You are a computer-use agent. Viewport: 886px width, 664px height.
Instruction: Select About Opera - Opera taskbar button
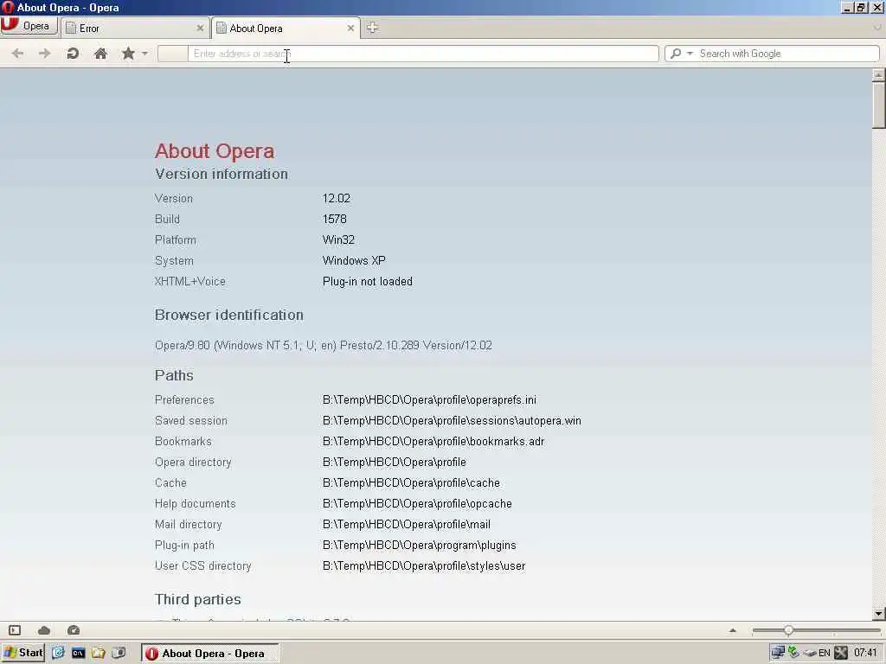(x=209, y=654)
